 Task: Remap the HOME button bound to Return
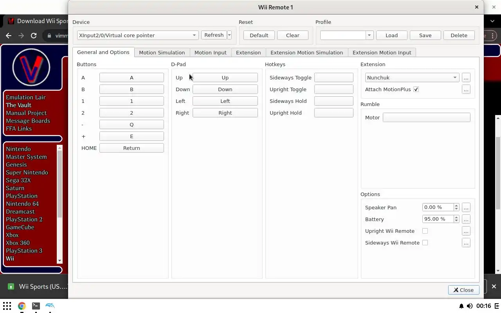click(132, 148)
